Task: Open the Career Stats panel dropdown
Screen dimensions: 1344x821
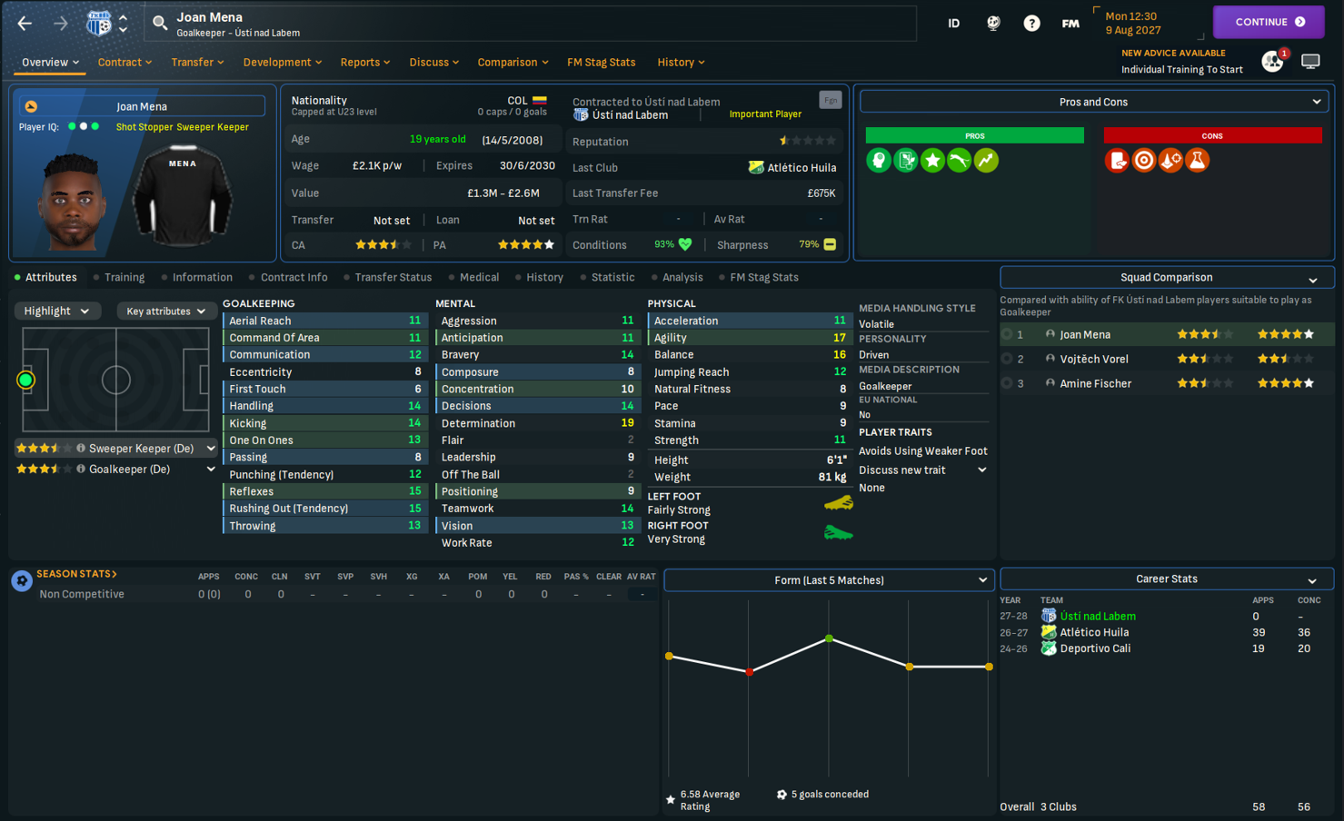Action: [1167, 579]
